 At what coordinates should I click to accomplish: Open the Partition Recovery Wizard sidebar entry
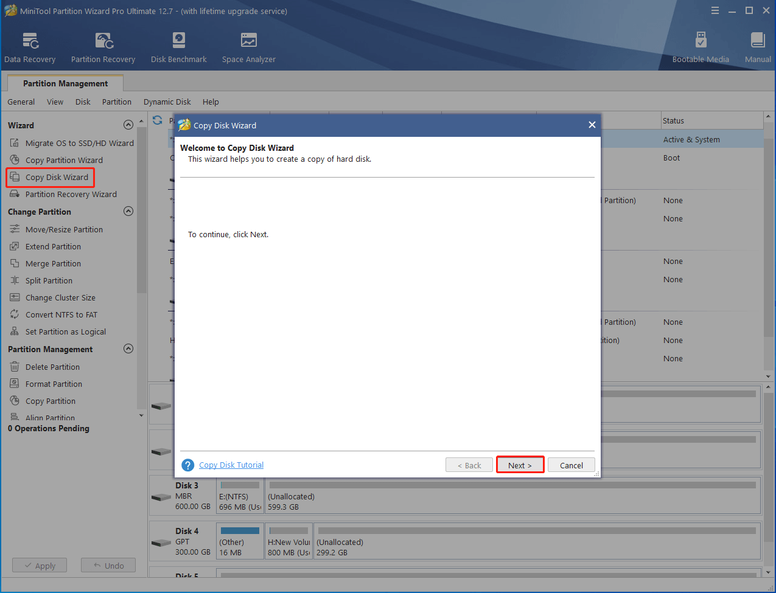[63, 194]
